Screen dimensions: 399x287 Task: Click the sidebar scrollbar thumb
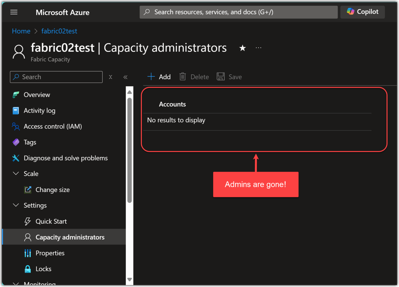tap(130, 150)
